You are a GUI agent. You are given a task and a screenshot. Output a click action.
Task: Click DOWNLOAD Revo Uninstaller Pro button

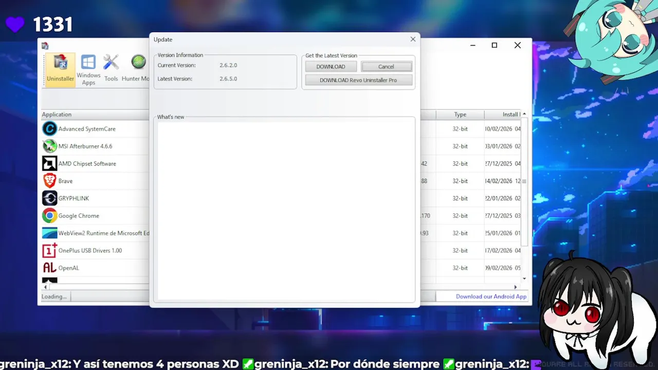[x=358, y=80]
